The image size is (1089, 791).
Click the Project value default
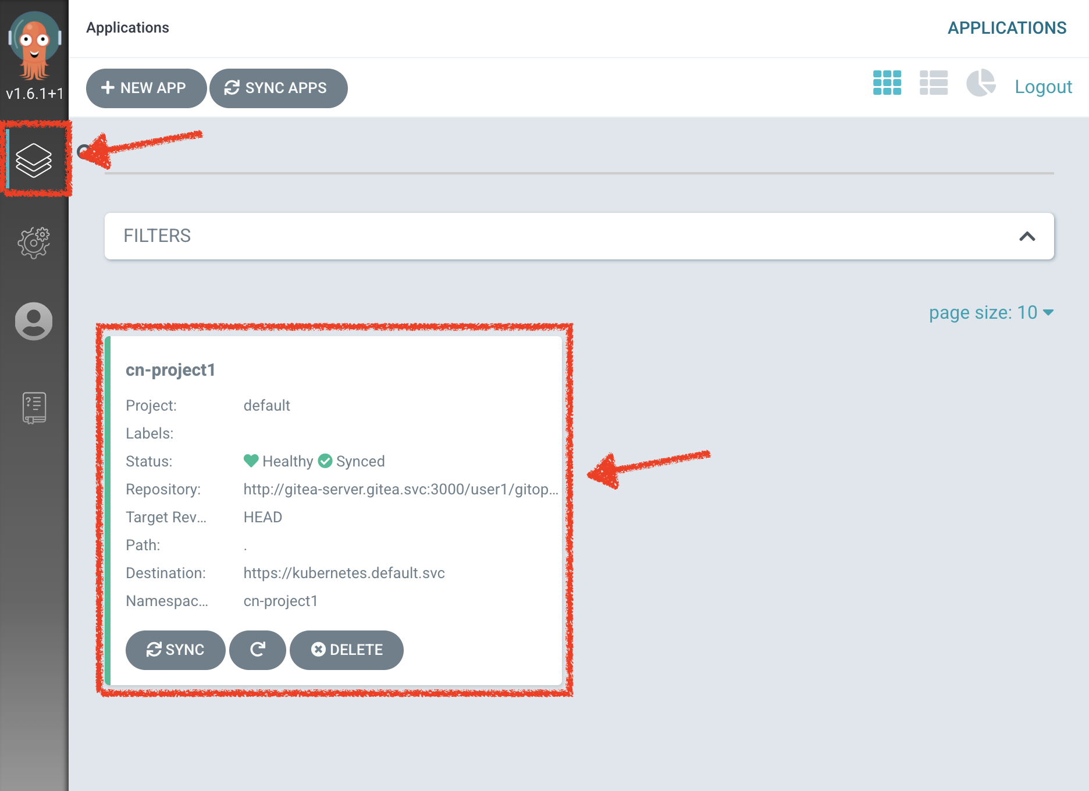click(266, 405)
